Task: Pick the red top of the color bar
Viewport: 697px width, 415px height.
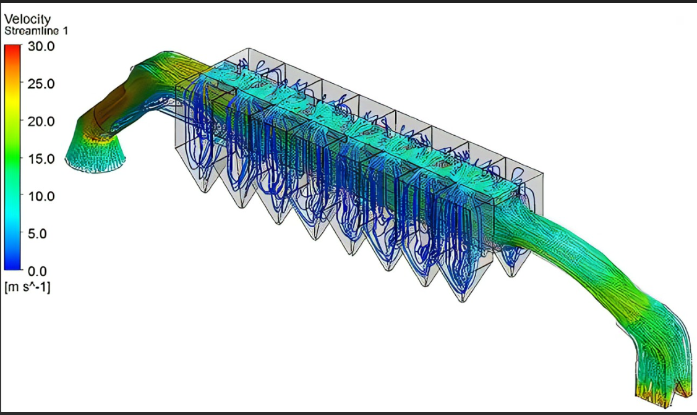Action: [13, 49]
